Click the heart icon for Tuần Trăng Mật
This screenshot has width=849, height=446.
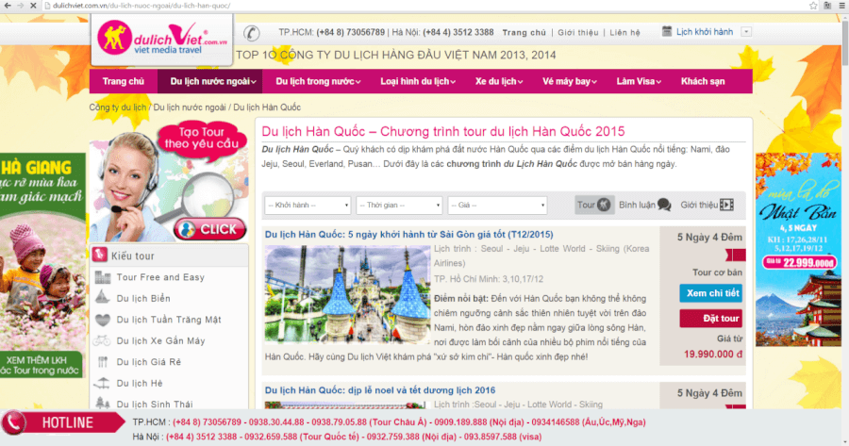point(104,320)
